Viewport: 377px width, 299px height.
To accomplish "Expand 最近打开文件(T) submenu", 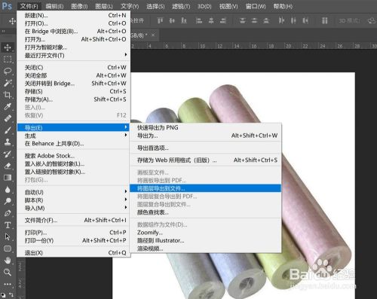I will click(74, 55).
